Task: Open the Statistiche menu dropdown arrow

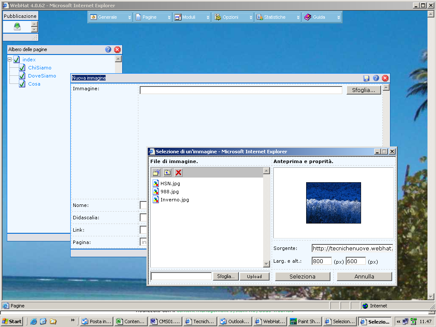Action: click(x=298, y=17)
